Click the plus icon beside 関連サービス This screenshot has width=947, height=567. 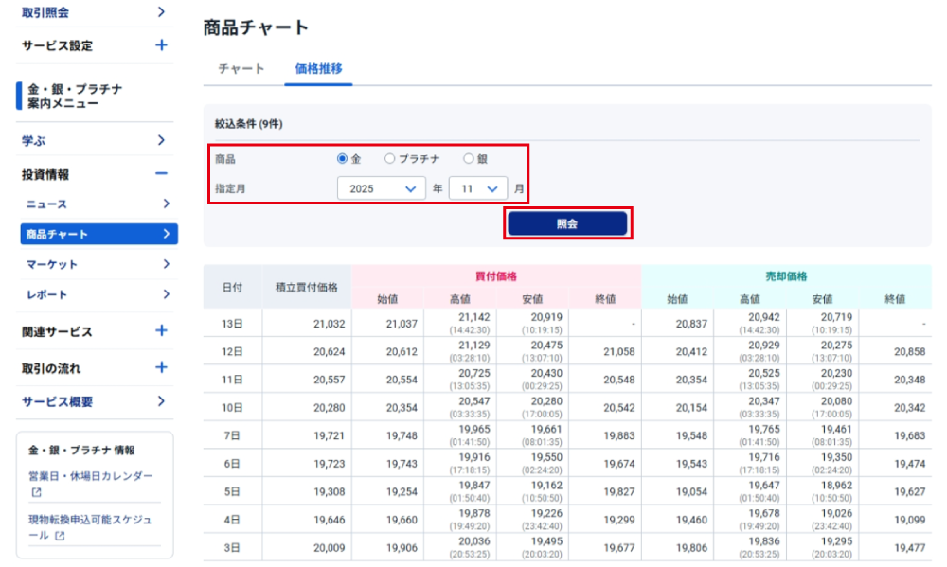click(161, 331)
